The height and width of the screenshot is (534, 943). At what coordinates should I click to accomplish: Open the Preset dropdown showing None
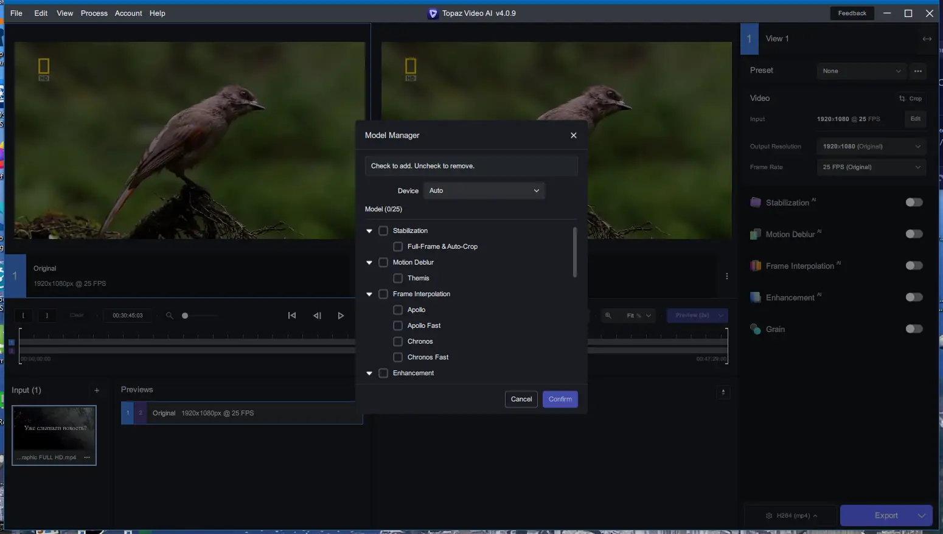pyautogui.click(x=861, y=71)
